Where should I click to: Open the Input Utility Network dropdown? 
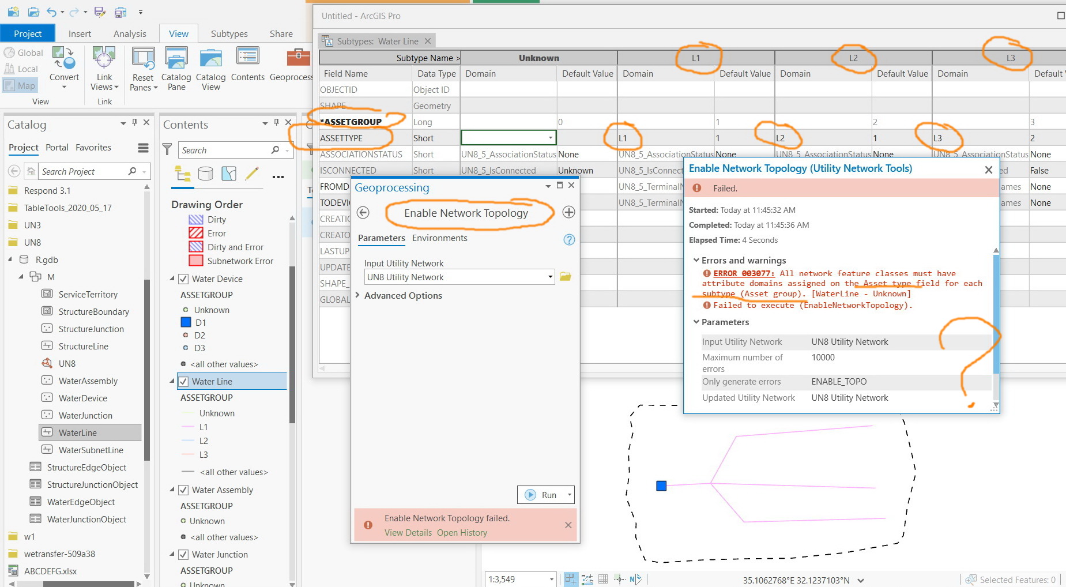[550, 277]
